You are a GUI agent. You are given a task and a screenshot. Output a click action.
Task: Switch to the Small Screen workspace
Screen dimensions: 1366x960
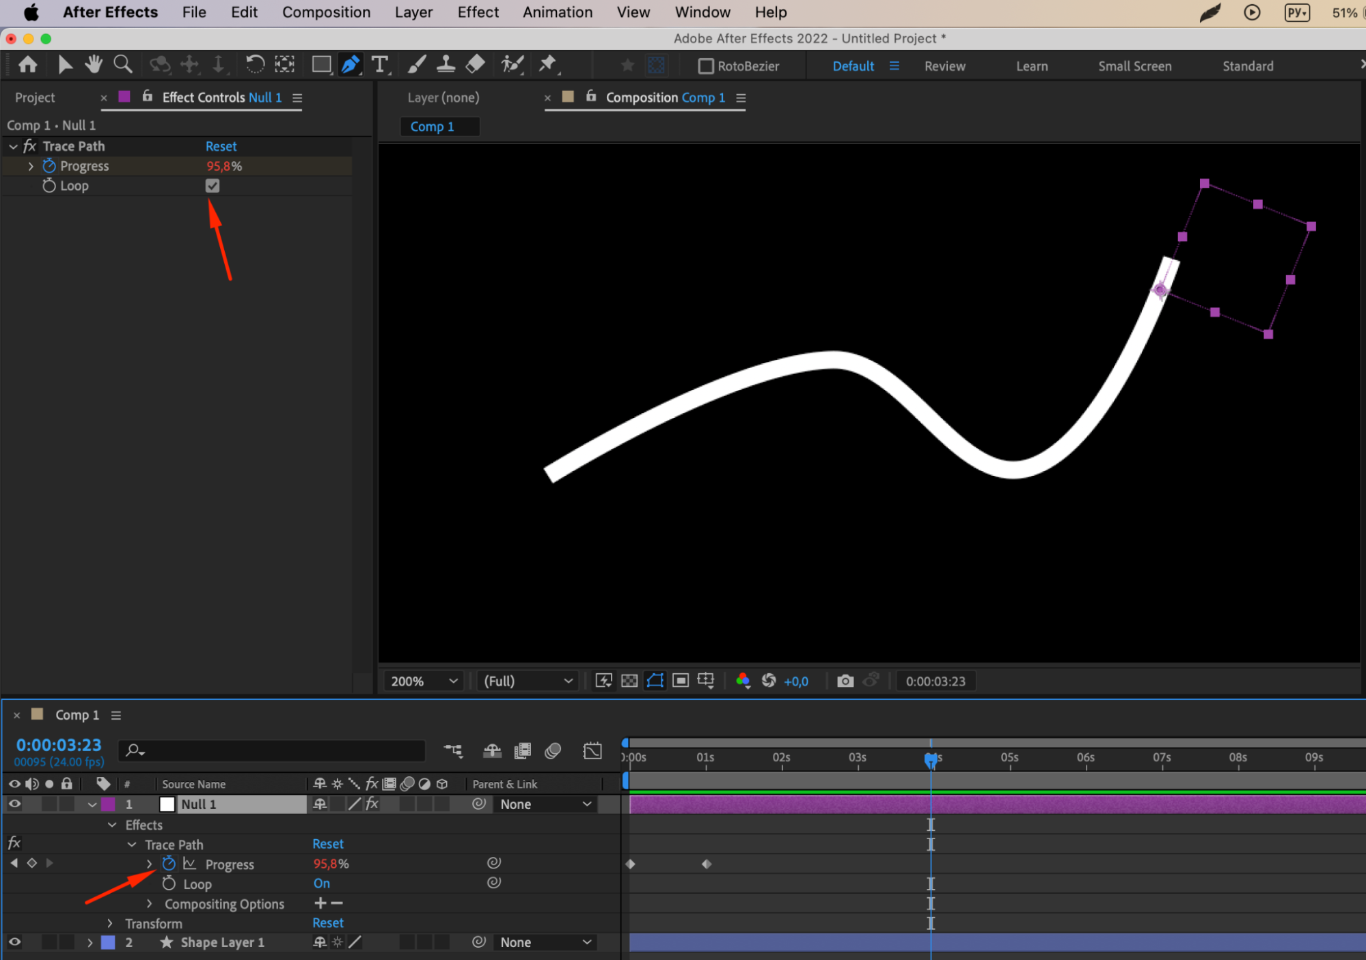tap(1134, 66)
